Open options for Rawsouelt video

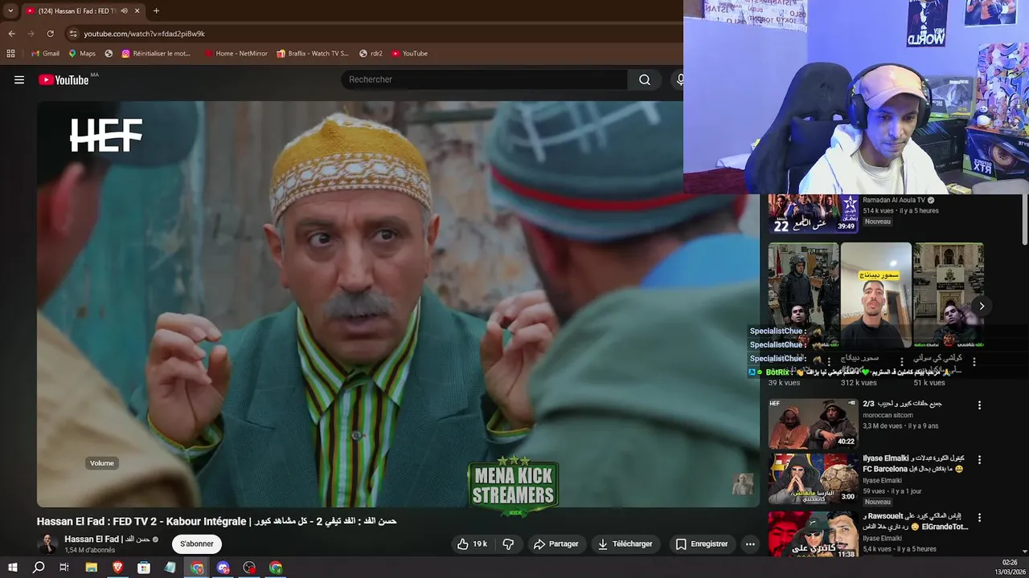(979, 517)
